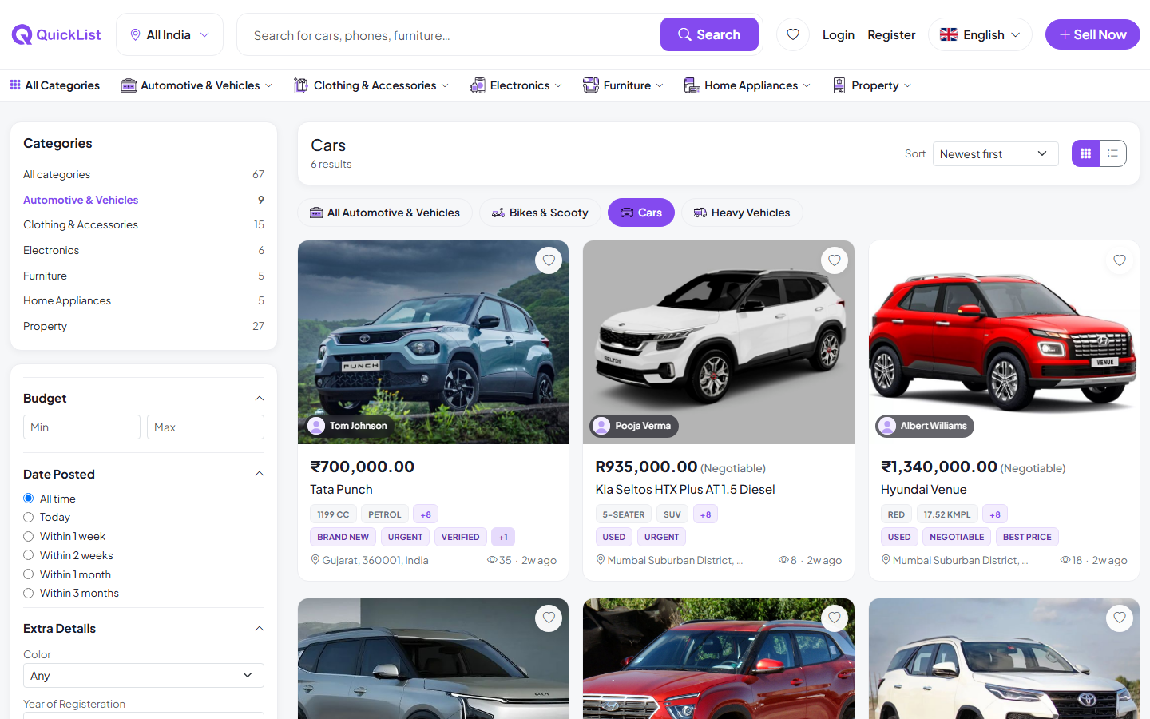This screenshot has height=719, width=1150.
Task: Click the Property nav icon
Action: click(x=839, y=85)
